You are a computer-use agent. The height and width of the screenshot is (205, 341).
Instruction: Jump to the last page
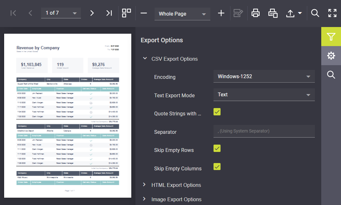(109, 13)
